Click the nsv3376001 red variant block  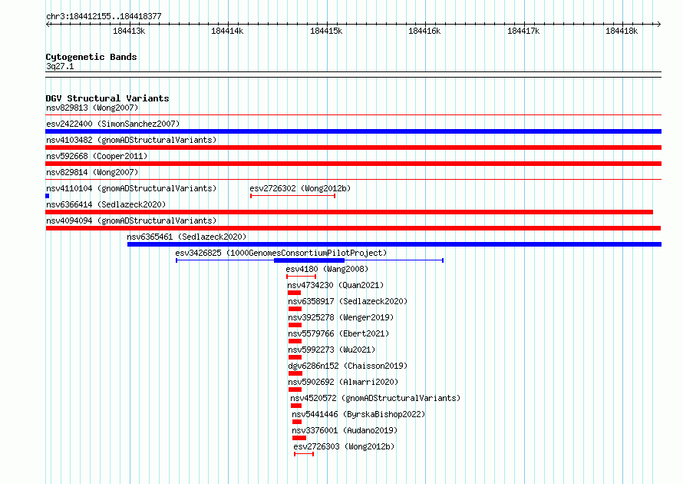click(299, 438)
